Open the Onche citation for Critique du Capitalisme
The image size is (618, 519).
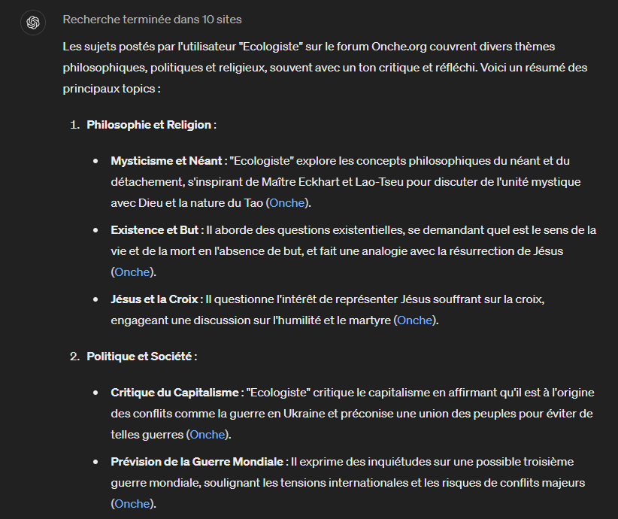pos(208,435)
